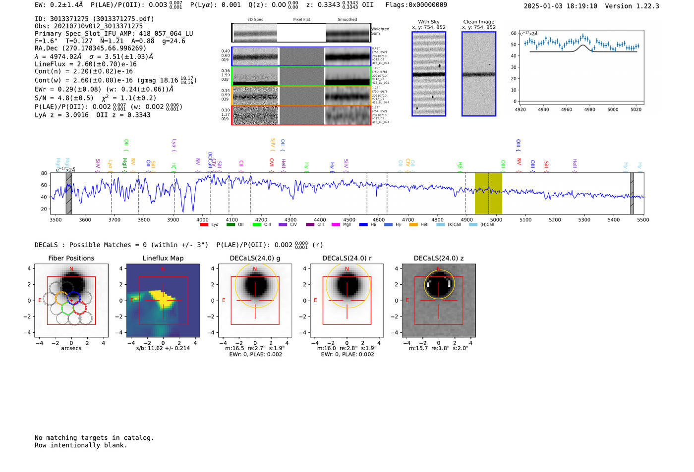Click the Hγ legend swatch
The image size is (694, 472).
click(x=388, y=225)
